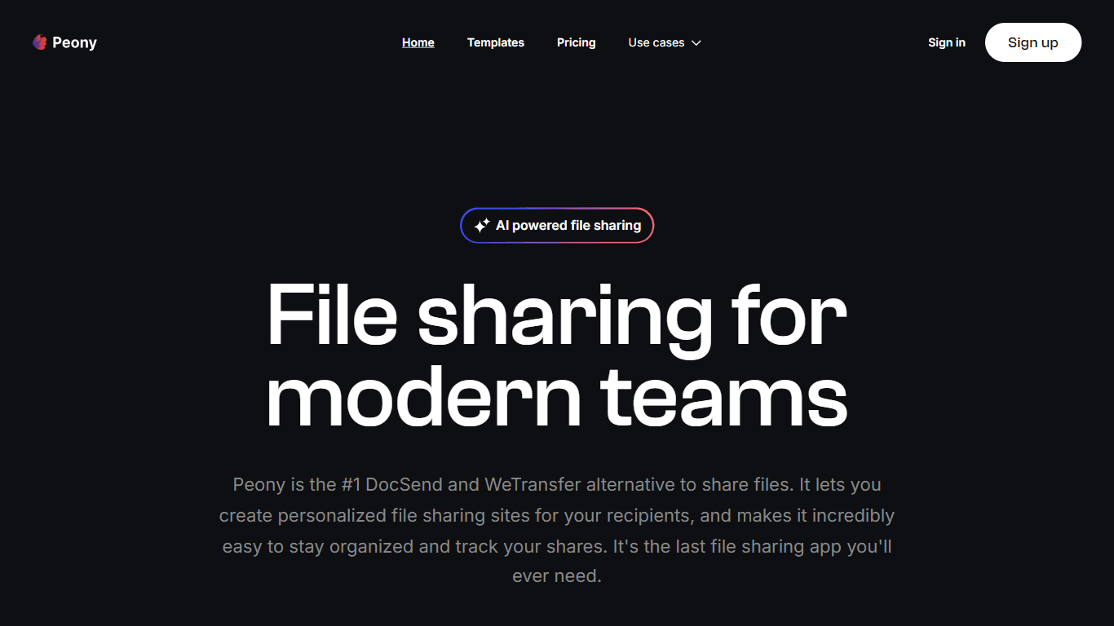Click the white Sign up button
This screenshot has height=626, width=1114.
point(1033,42)
